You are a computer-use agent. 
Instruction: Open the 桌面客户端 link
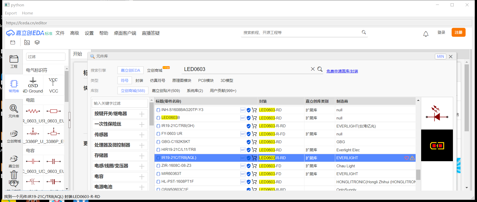[125, 33]
